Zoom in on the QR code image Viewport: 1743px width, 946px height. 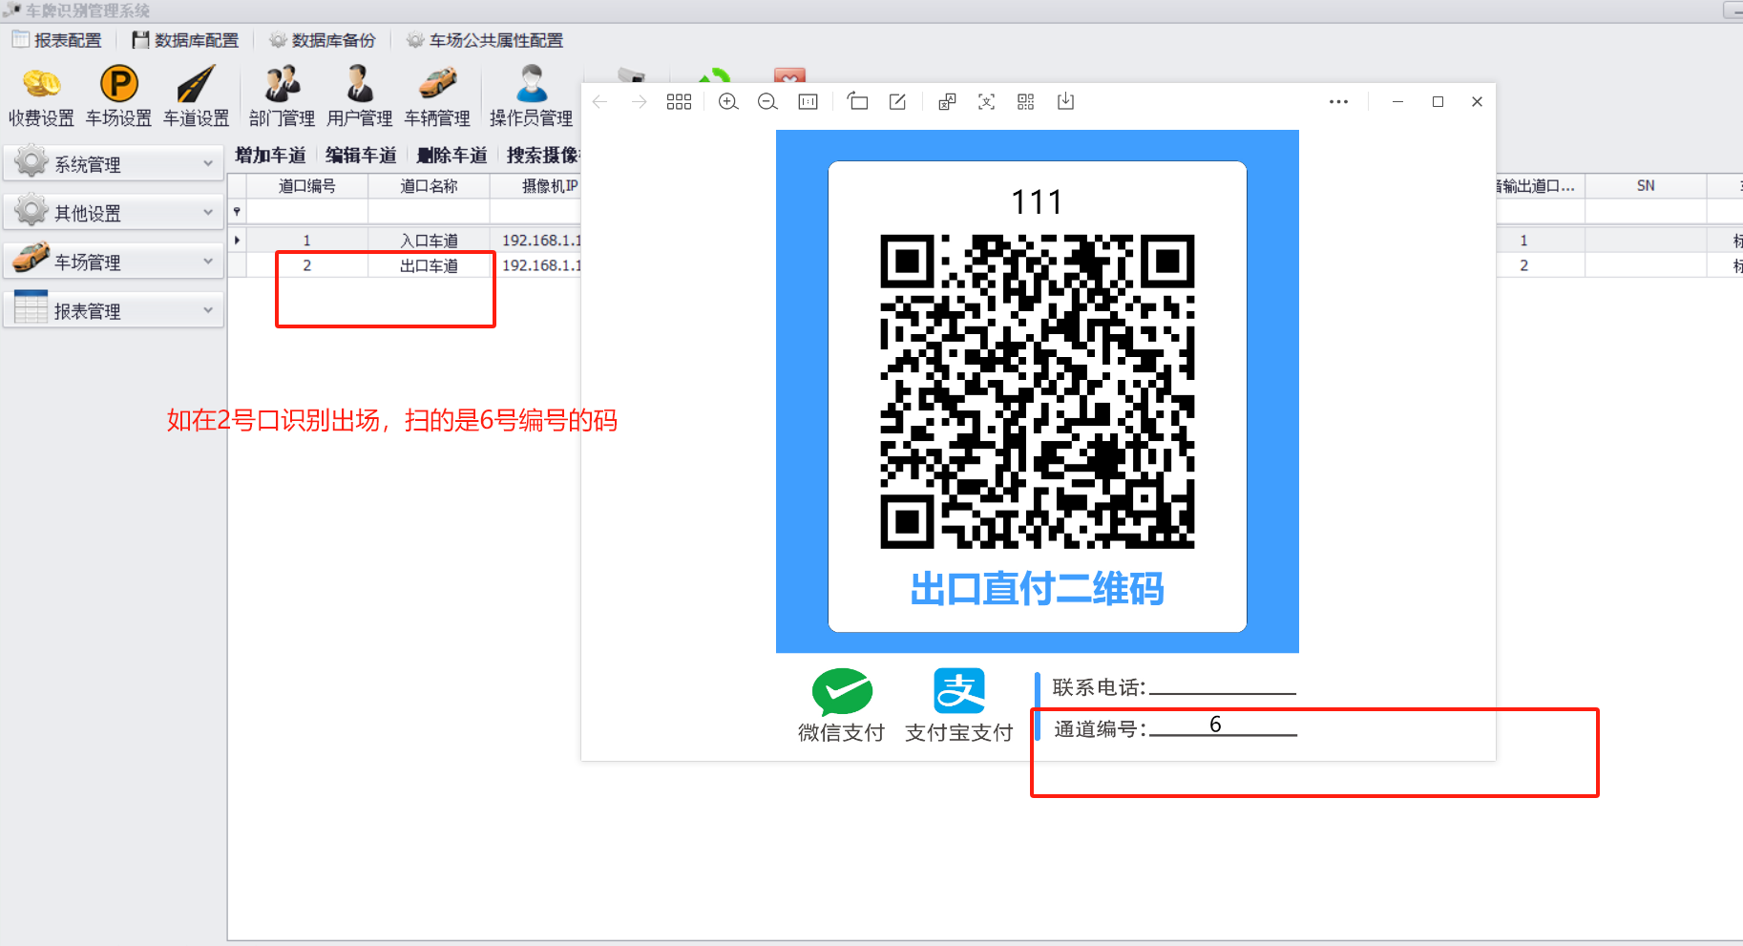(728, 102)
